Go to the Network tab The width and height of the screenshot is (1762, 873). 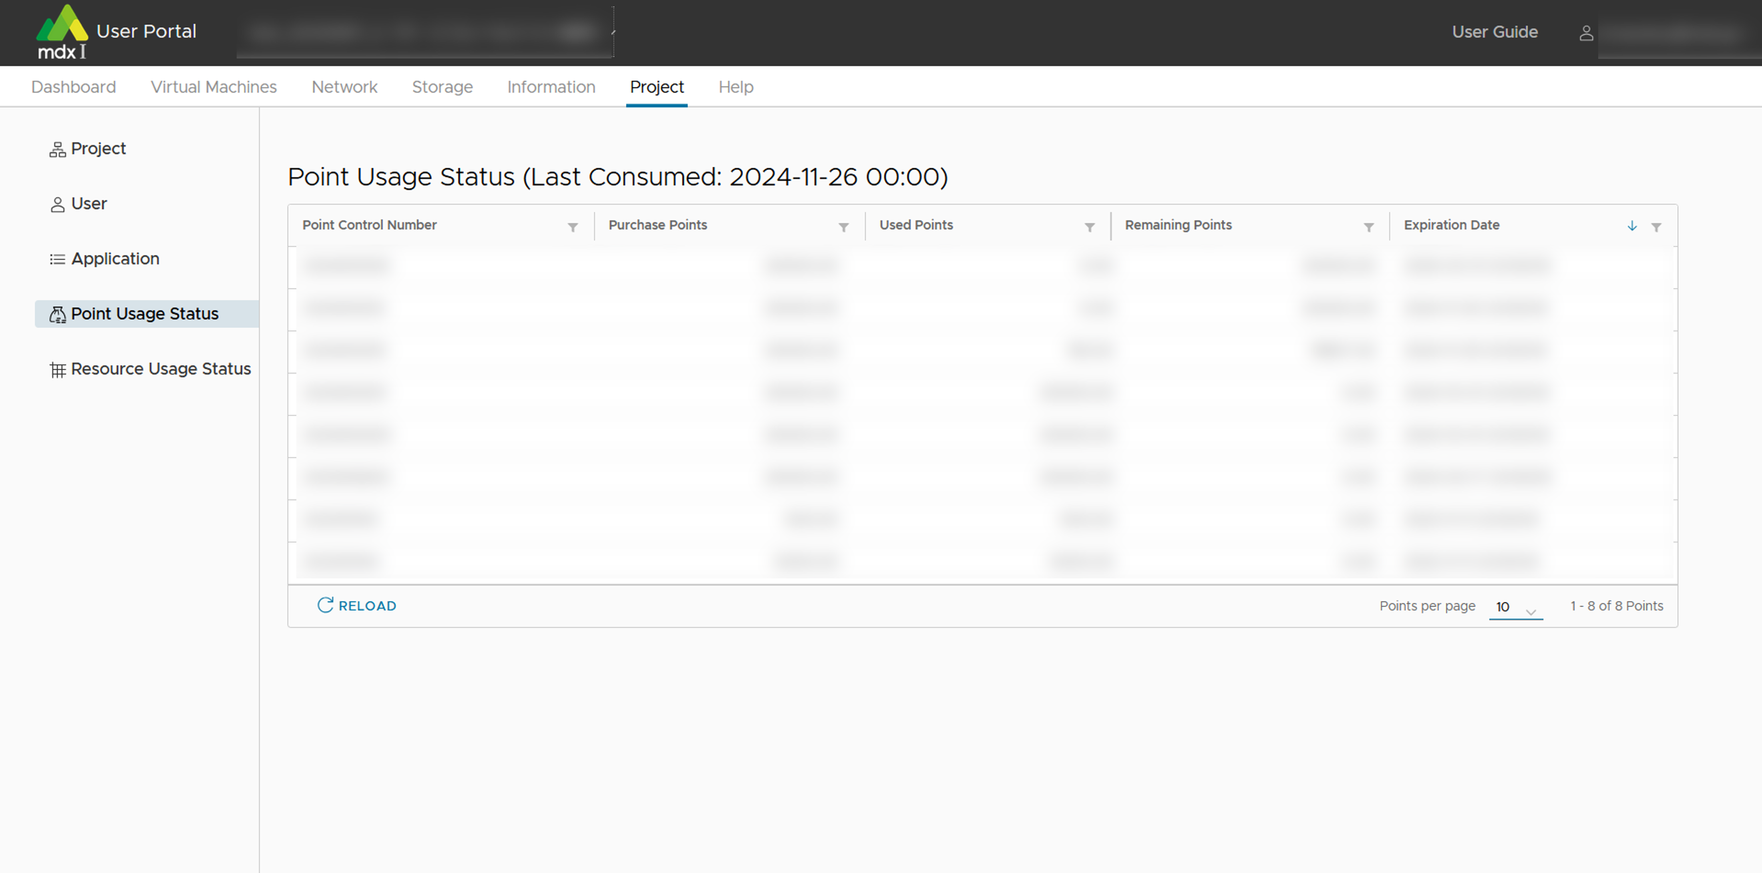point(344,87)
